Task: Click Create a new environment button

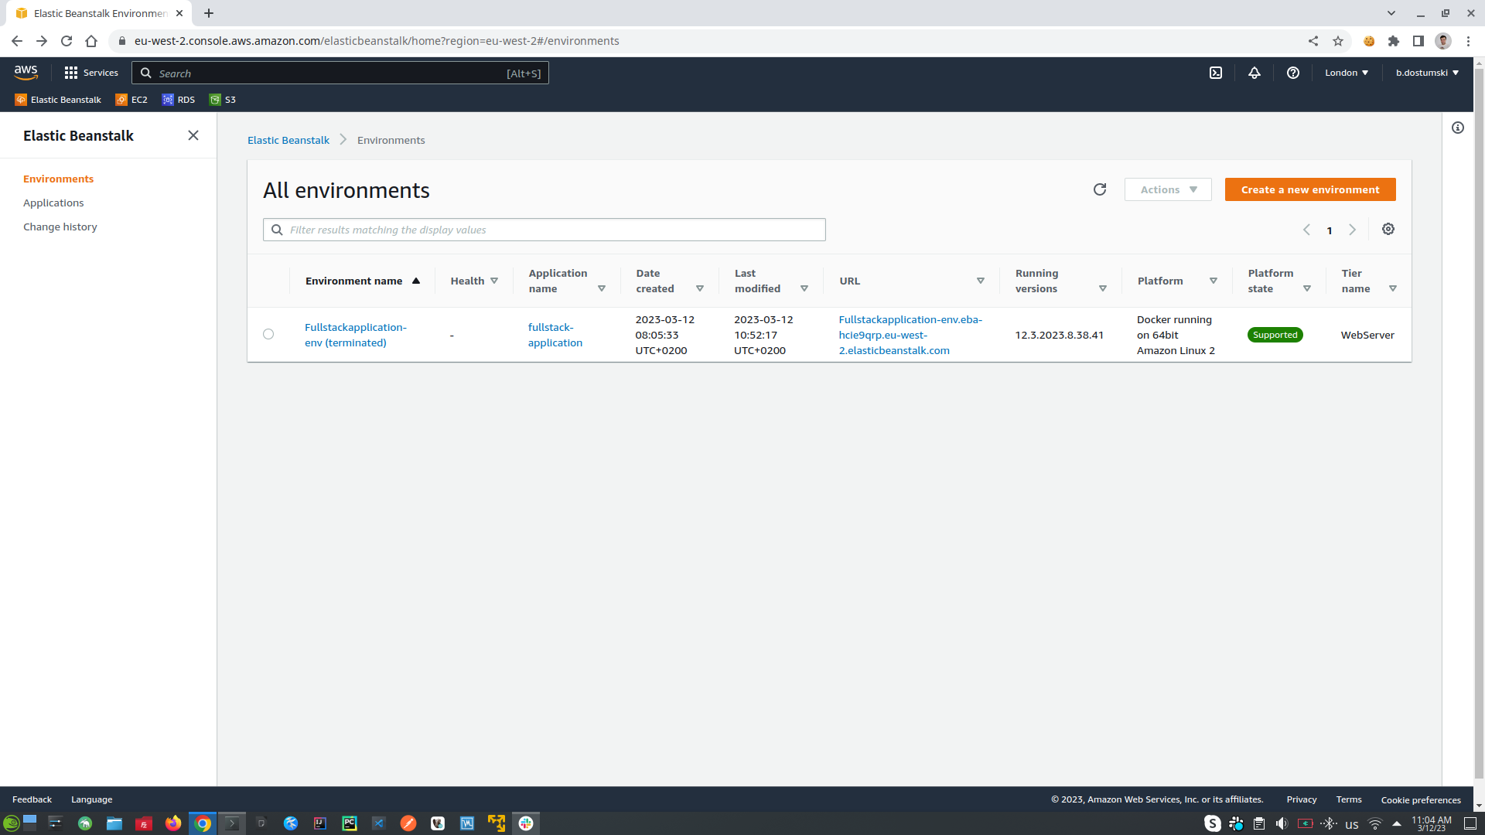Action: [x=1309, y=189]
